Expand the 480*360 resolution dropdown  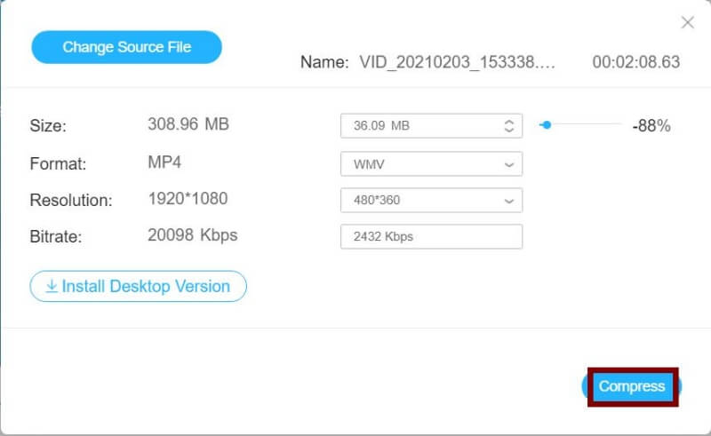coord(431,200)
